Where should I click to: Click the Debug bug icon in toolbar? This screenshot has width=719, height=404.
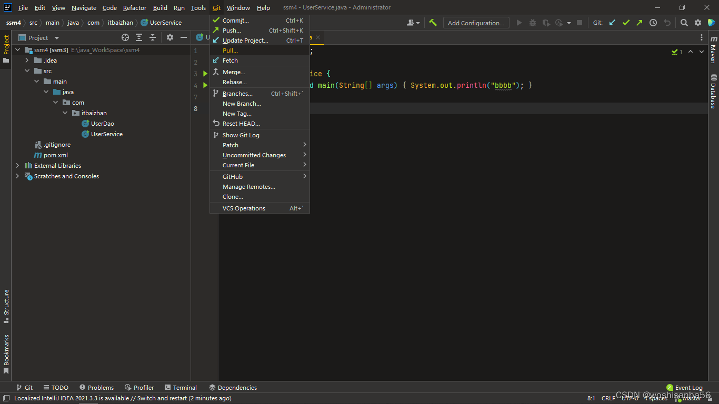click(x=533, y=23)
